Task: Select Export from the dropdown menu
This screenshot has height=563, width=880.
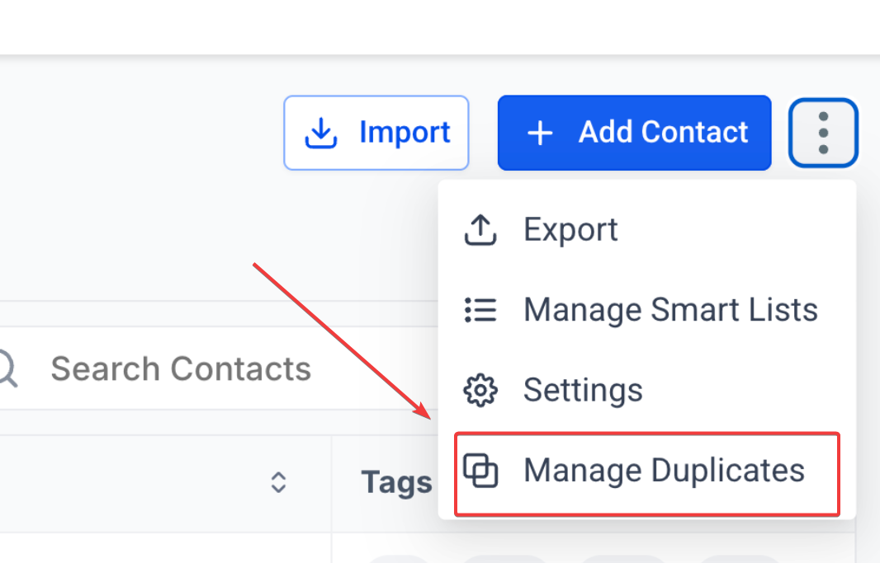Action: 570,230
